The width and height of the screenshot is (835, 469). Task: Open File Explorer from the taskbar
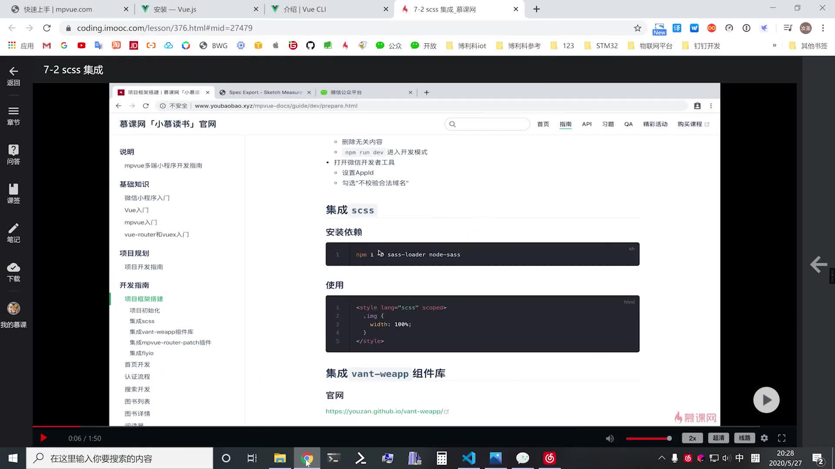[280, 458]
